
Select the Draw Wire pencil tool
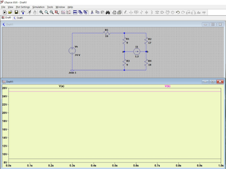[126, 13]
